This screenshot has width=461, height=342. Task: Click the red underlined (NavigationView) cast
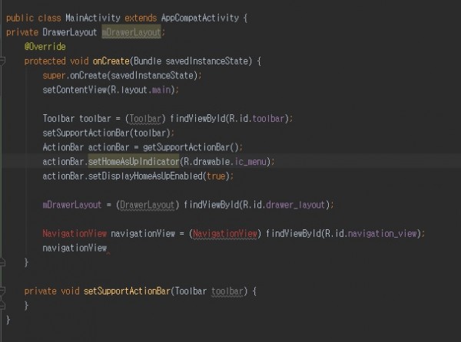coord(225,233)
